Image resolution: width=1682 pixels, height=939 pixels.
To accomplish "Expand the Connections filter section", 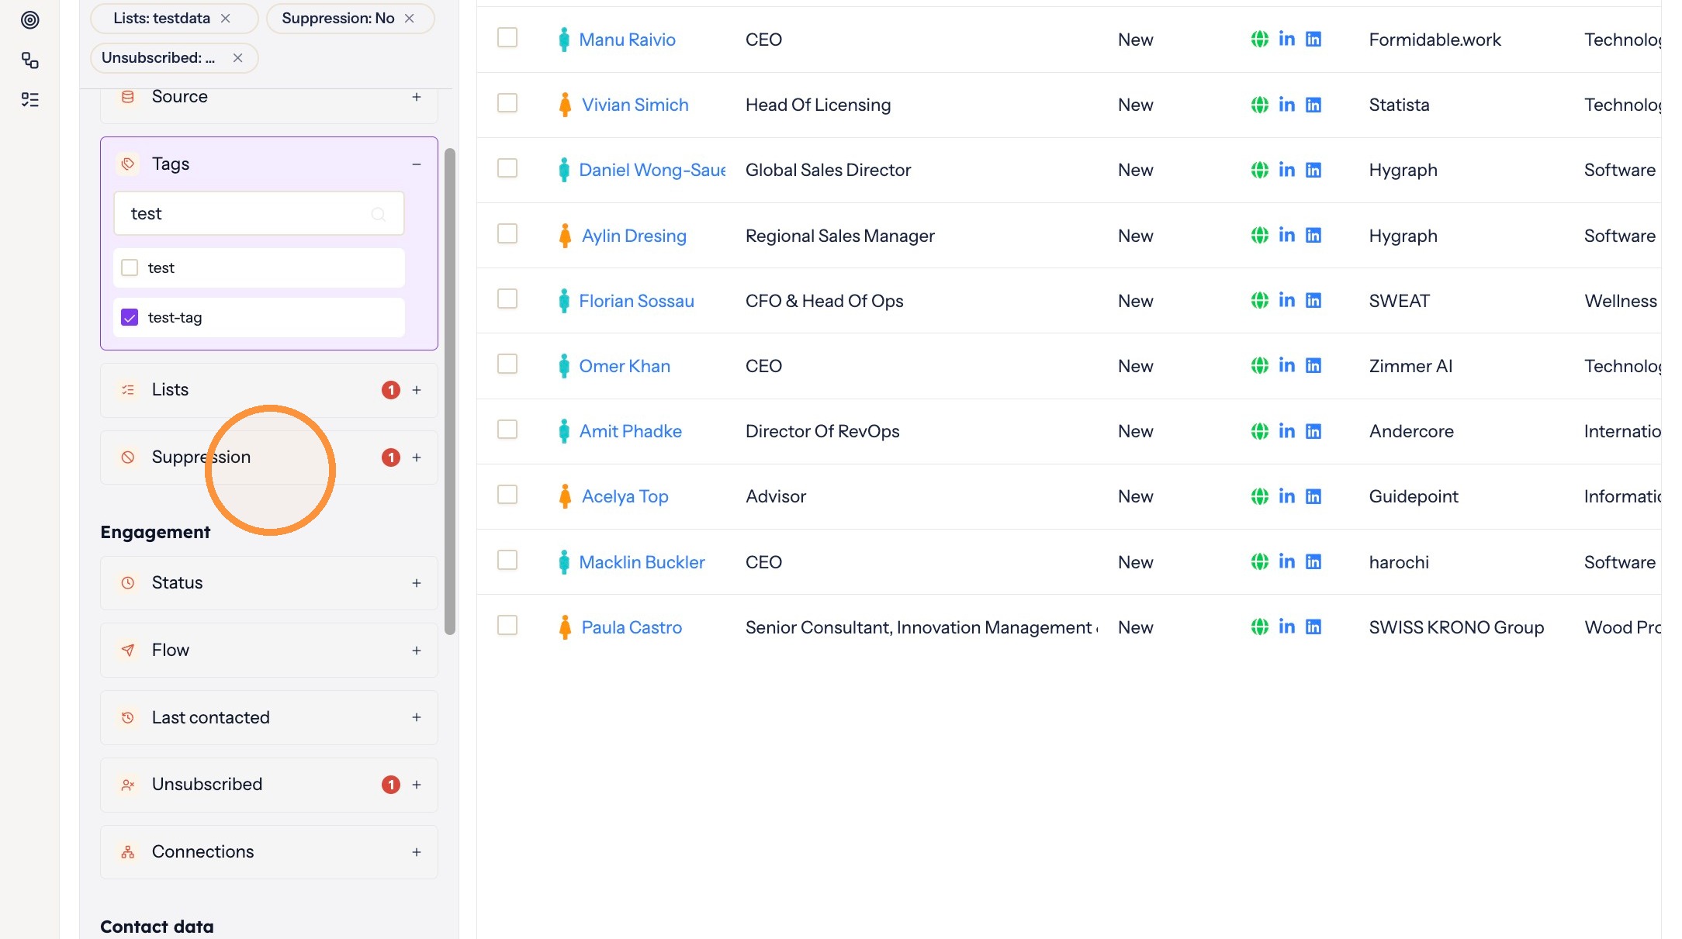I will 417,852.
